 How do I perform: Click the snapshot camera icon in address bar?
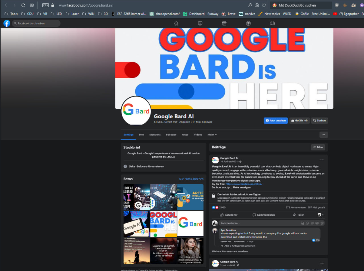tap(257, 5)
